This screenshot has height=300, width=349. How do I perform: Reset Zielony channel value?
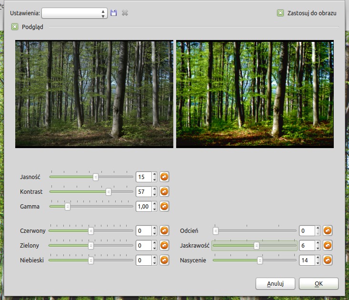(x=164, y=245)
